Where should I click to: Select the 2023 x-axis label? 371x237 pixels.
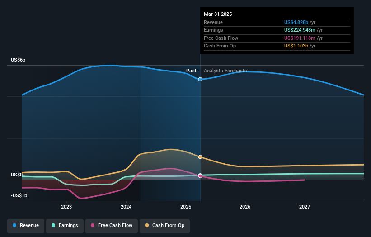coord(66,207)
